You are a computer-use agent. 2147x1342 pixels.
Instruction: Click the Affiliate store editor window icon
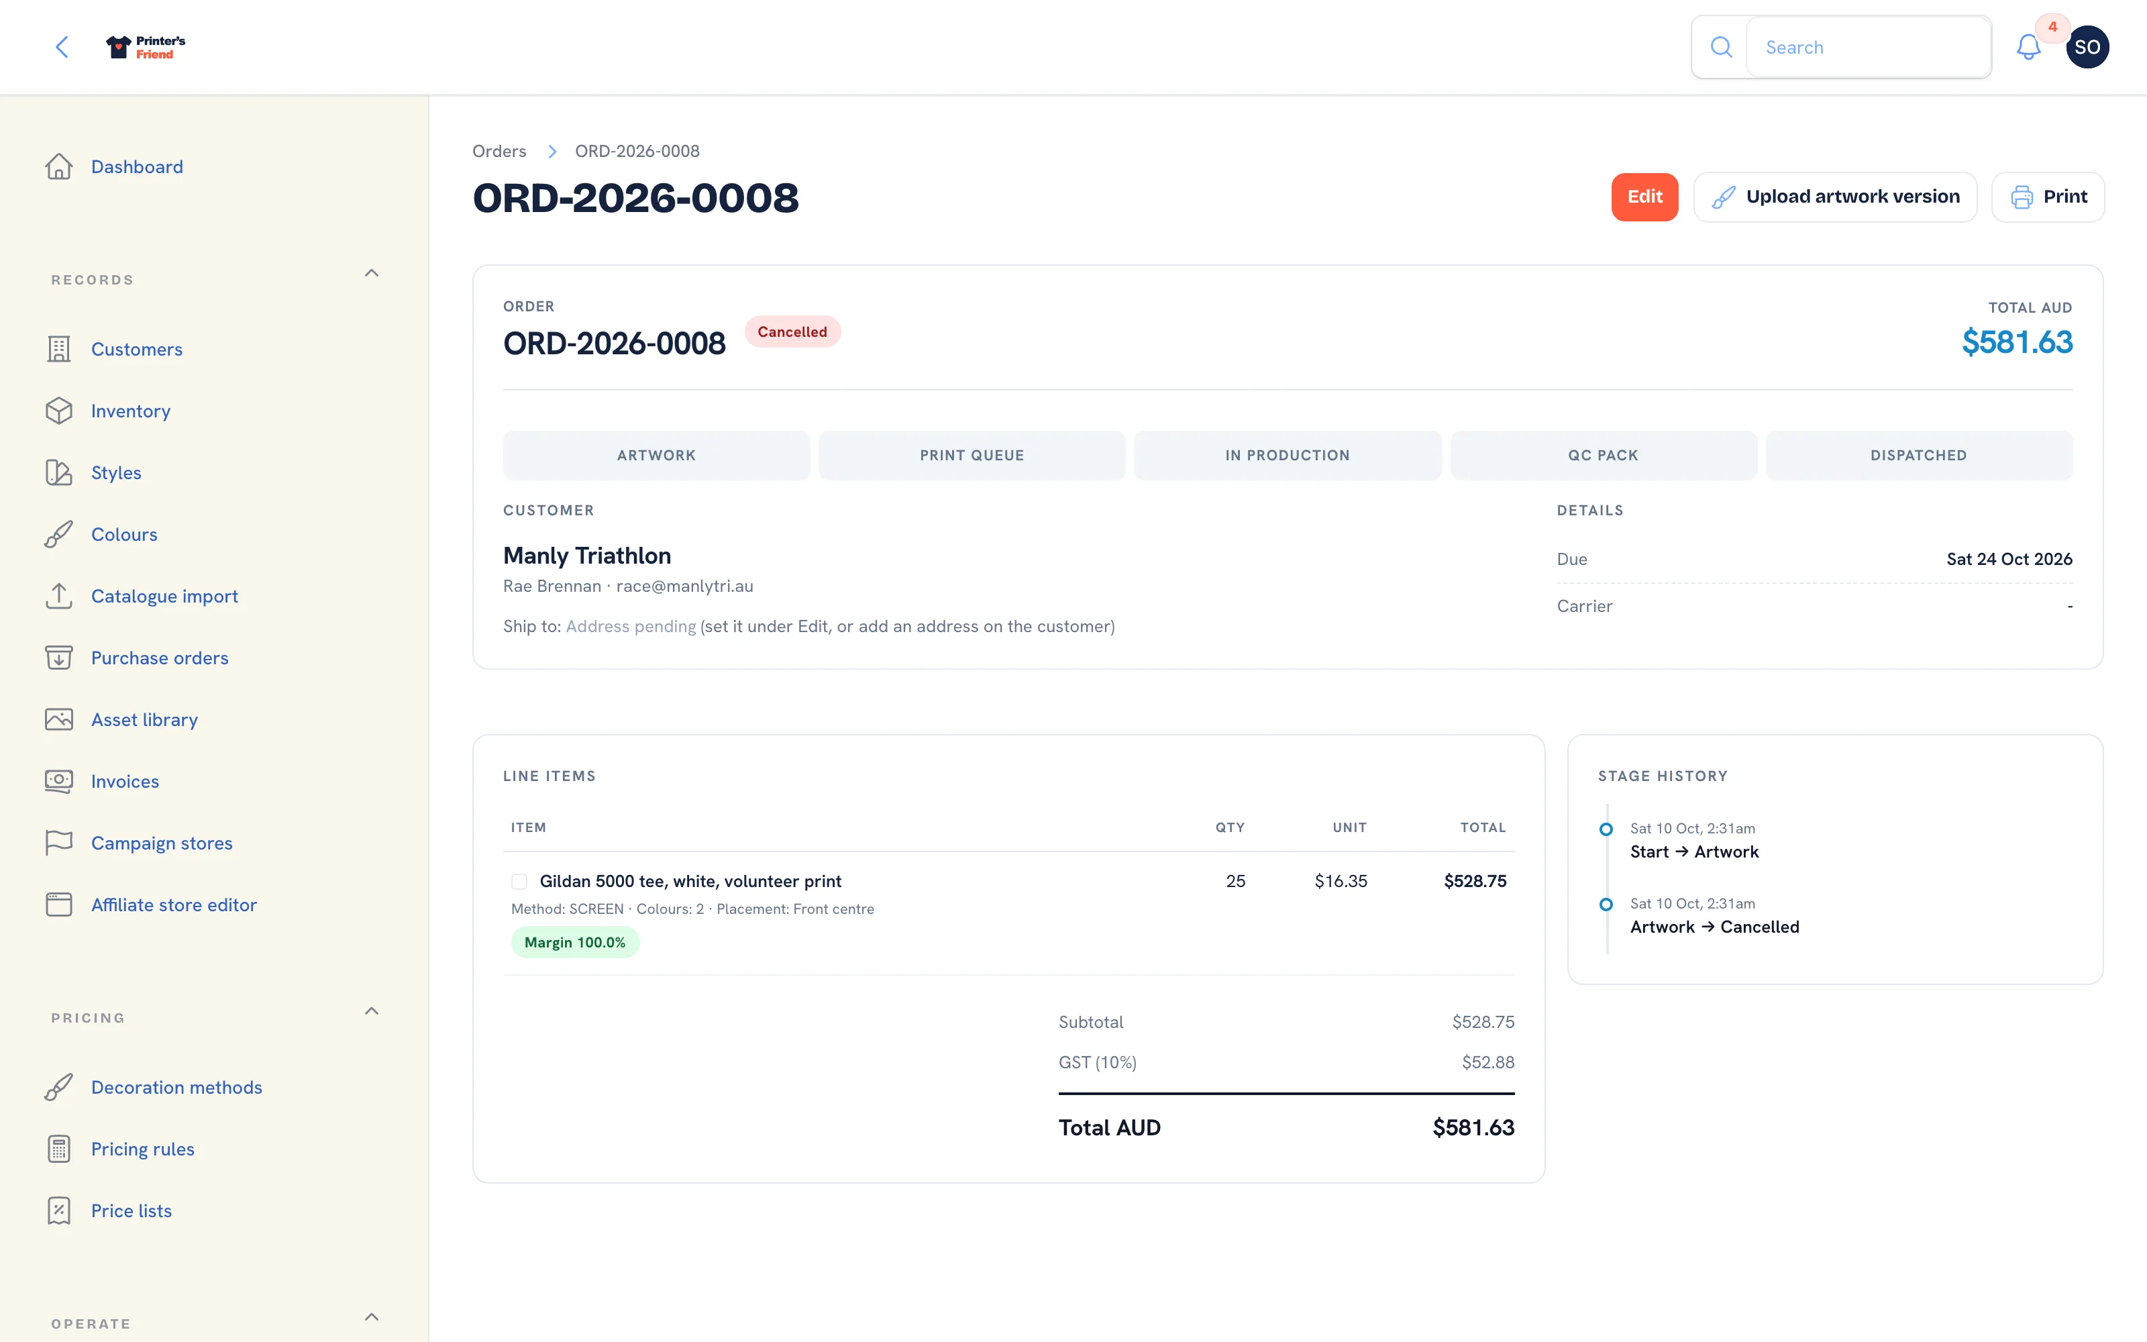click(x=58, y=905)
